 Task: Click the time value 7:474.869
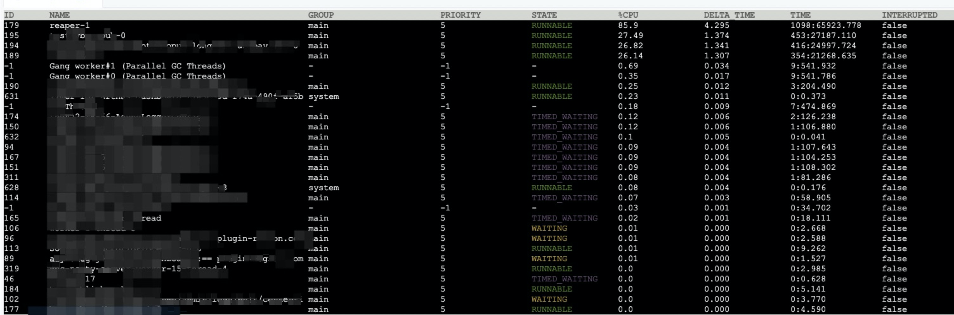pyautogui.click(x=813, y=106)
